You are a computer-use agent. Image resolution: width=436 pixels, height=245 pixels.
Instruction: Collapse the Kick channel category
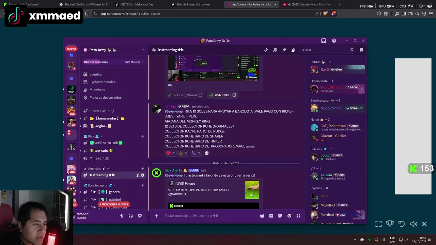[x=102, y=136]
